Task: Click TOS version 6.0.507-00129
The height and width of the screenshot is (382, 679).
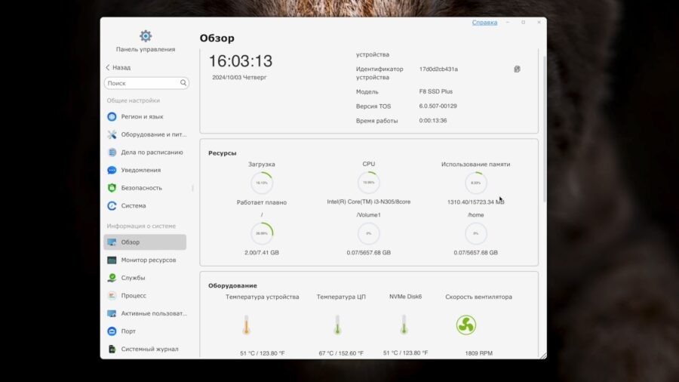Action: (x=438, y=106)
